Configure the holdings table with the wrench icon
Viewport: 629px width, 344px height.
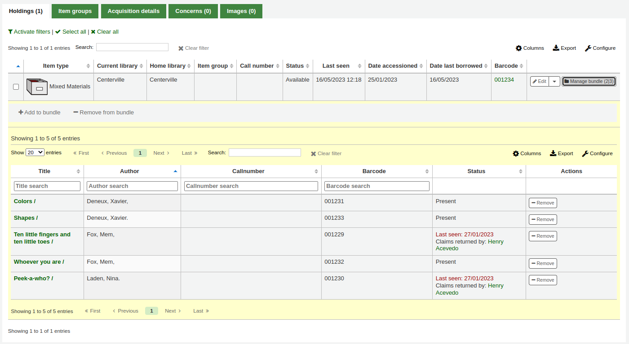[600, 48]
